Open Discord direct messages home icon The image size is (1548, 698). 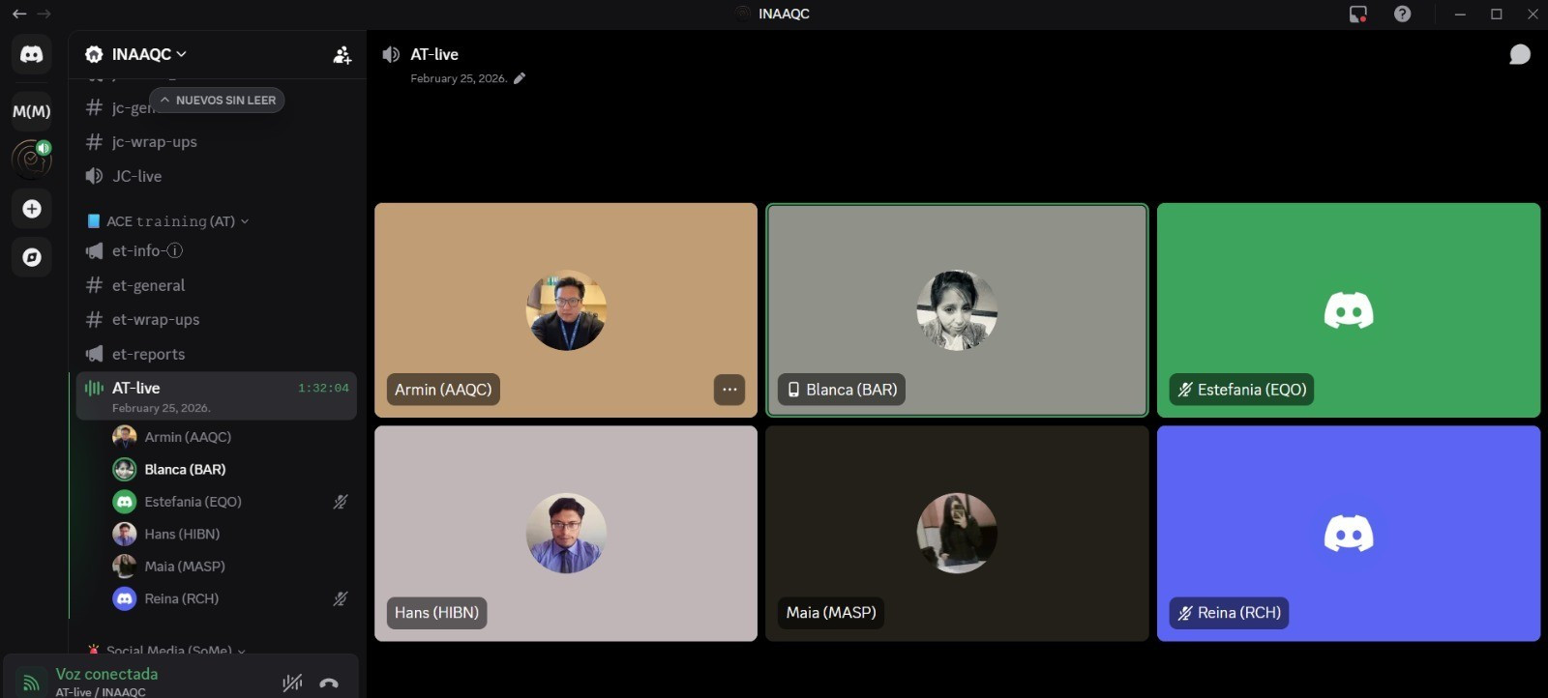click(32, 54)
